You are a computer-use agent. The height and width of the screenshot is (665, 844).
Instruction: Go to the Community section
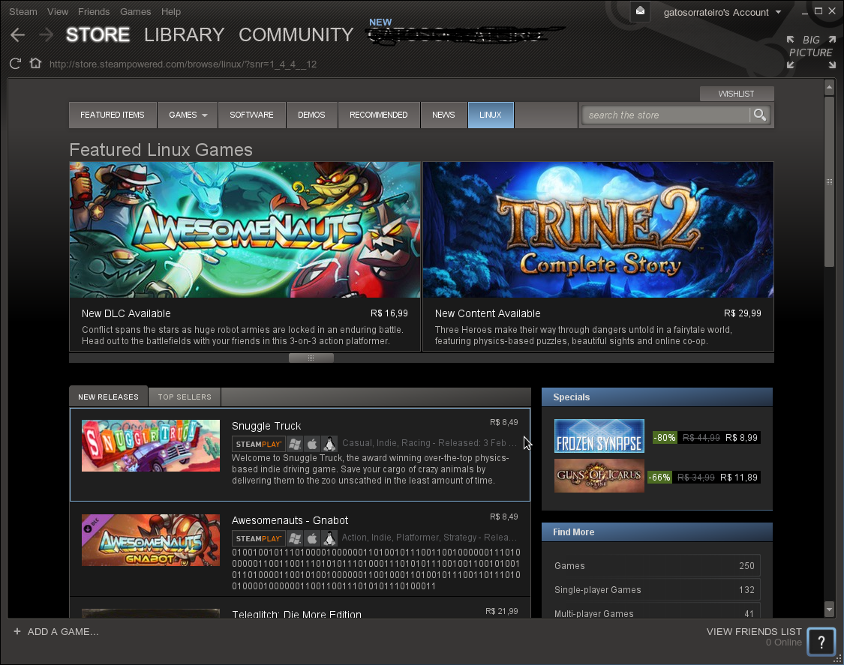pos(296,35)
